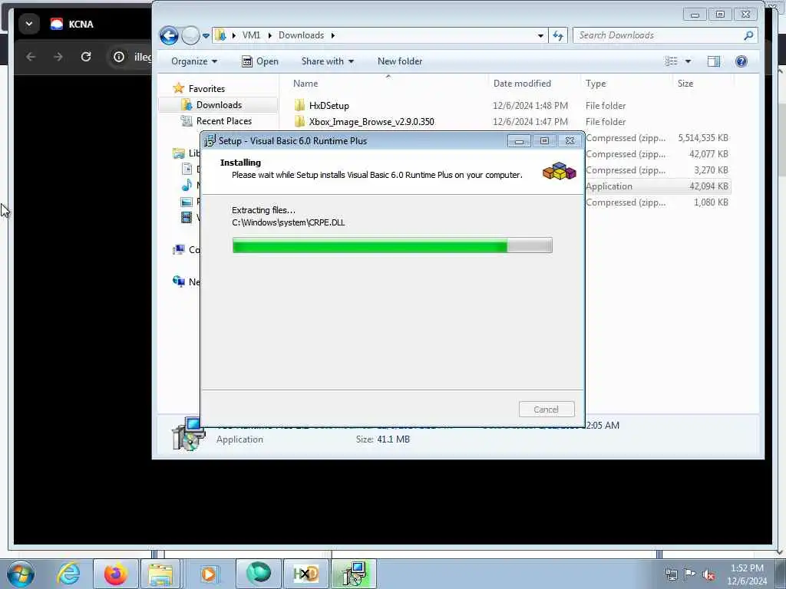786x589 pixels.
Task: Click the Computer icon in navigation pane
Action: 178,249
